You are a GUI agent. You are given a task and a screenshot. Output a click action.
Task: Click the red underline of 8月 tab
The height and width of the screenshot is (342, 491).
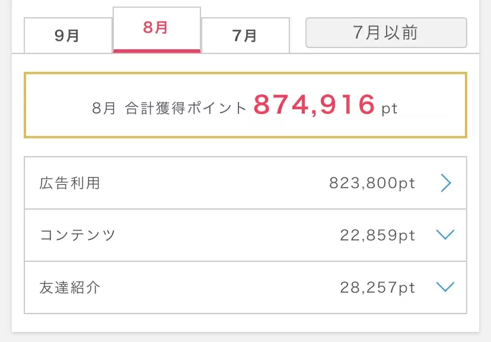point(157,51)
